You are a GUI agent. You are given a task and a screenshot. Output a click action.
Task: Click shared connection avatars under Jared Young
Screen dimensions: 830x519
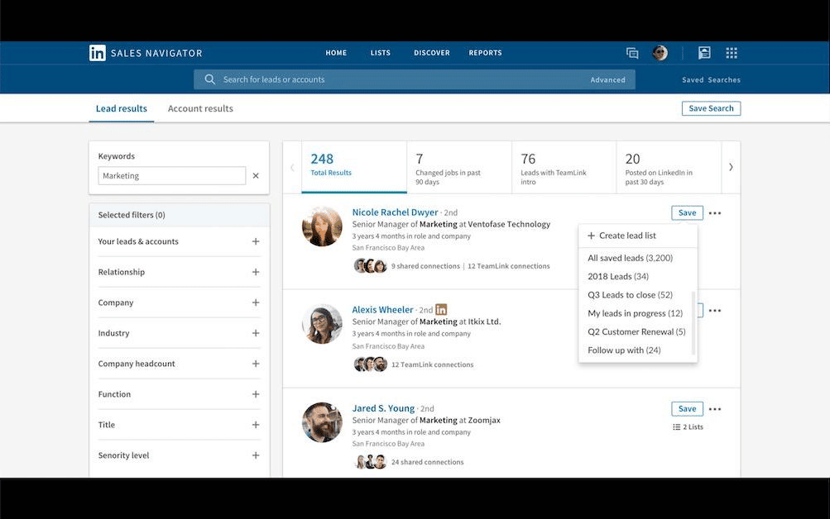(370, 462)
